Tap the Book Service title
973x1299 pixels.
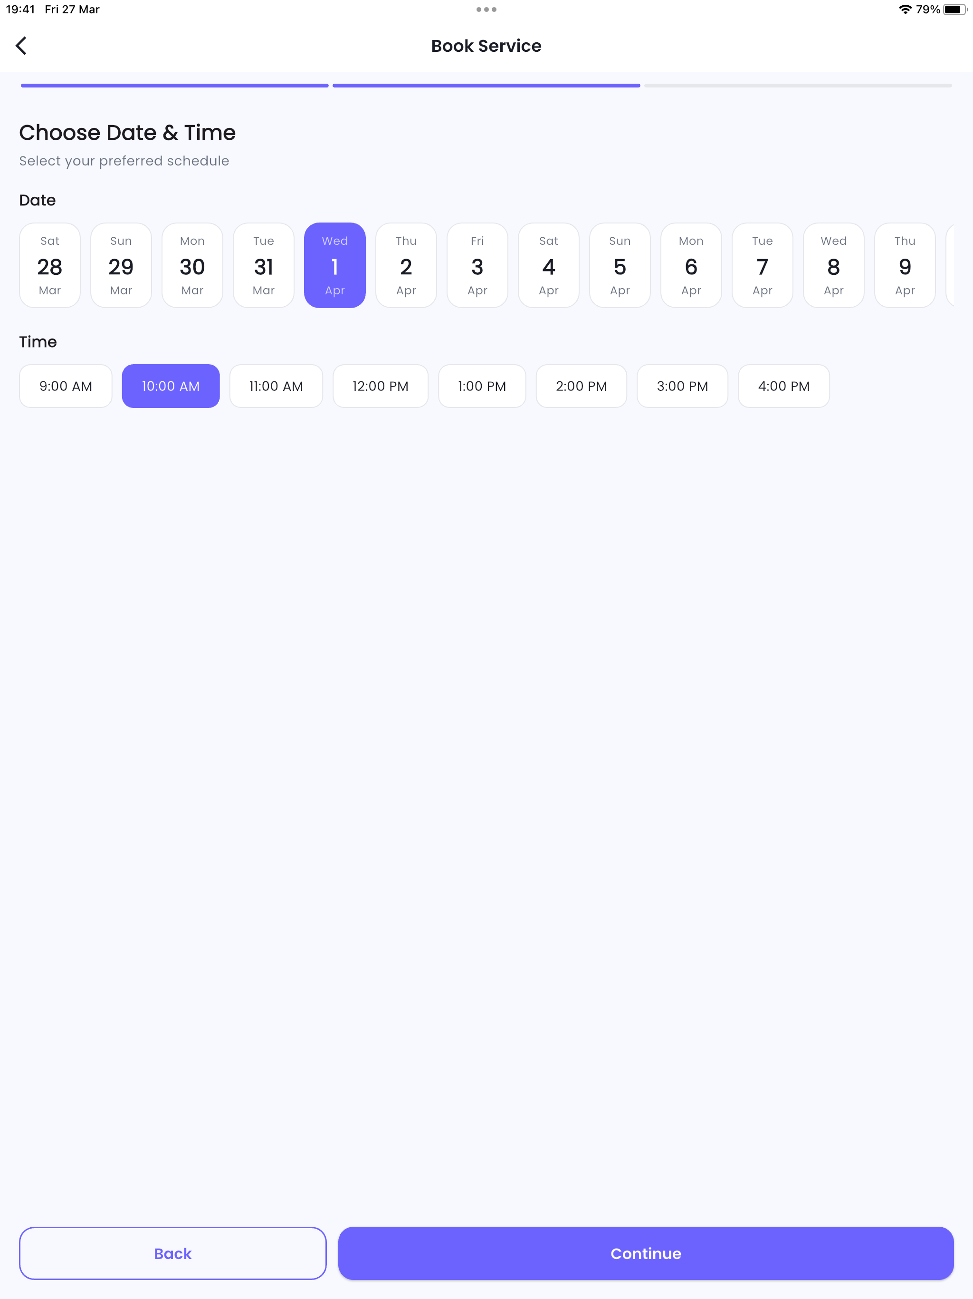486,46
